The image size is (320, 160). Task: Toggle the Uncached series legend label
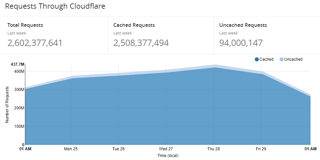point(293,59)
